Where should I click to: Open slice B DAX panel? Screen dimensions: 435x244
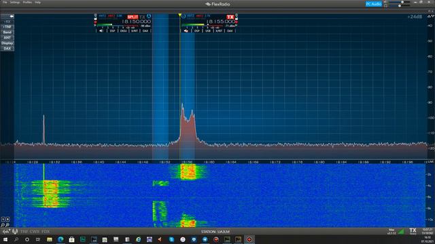[x=230, y=30]
